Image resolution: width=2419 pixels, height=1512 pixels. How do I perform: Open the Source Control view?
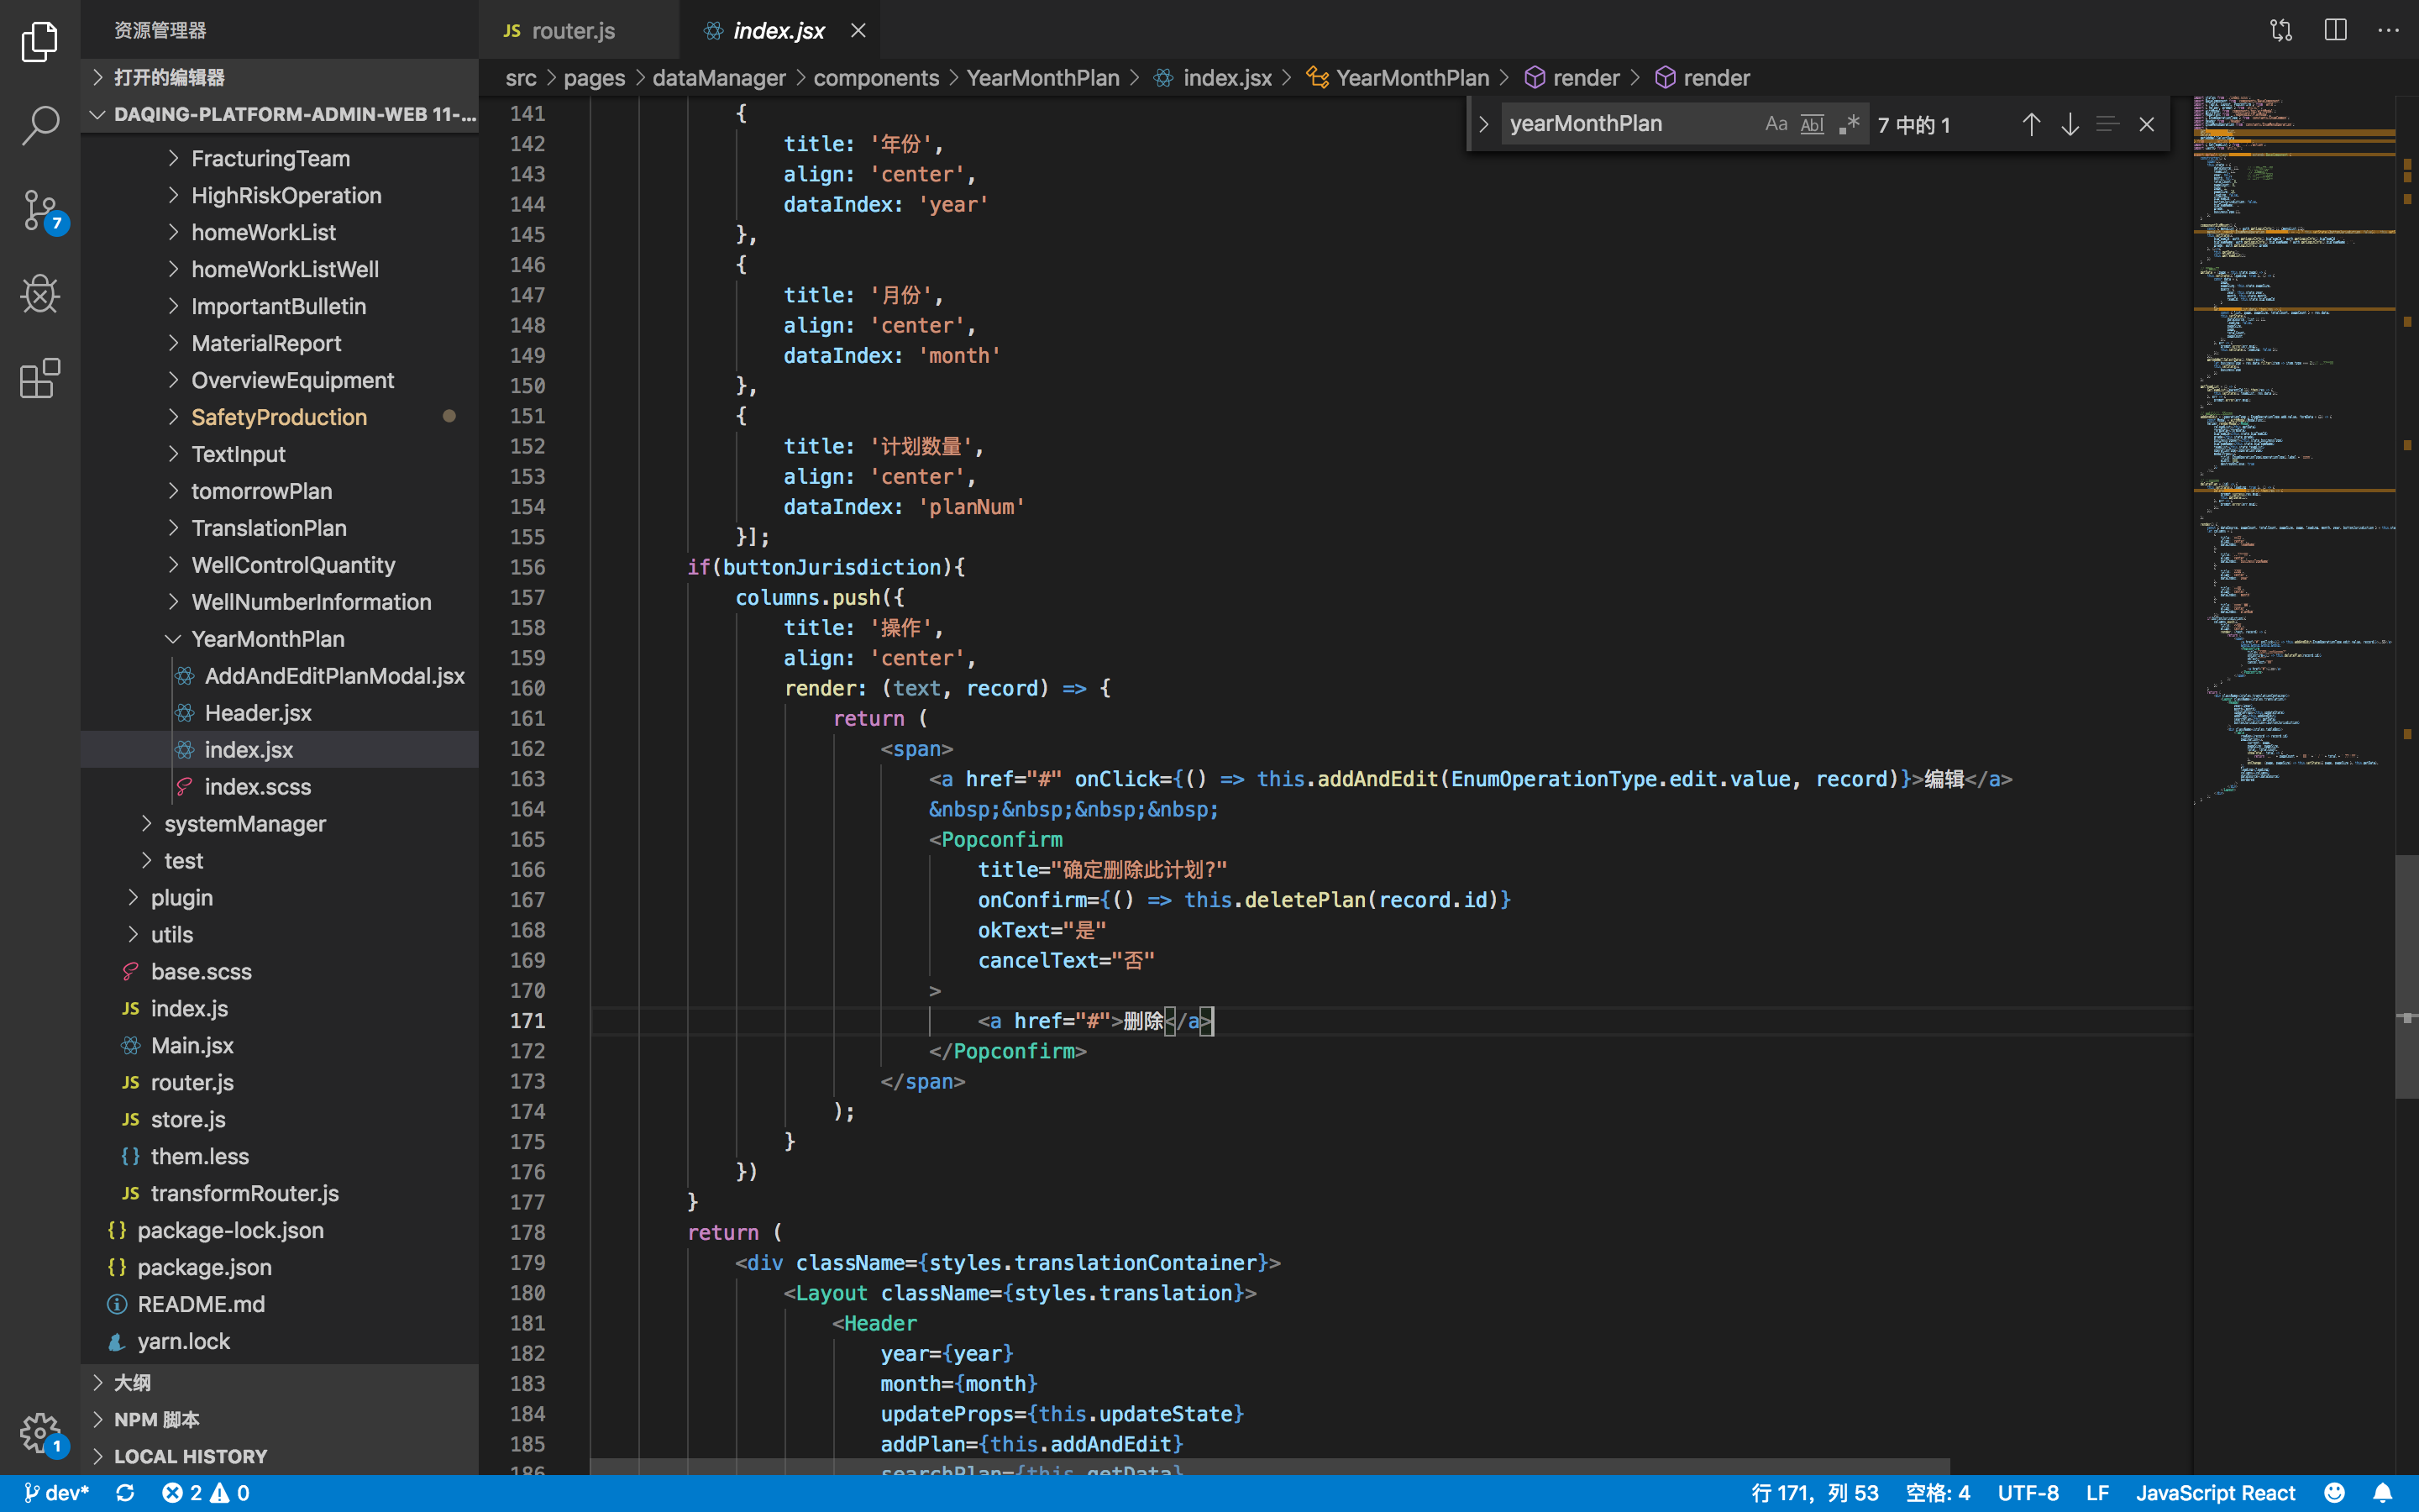point(40,210)
